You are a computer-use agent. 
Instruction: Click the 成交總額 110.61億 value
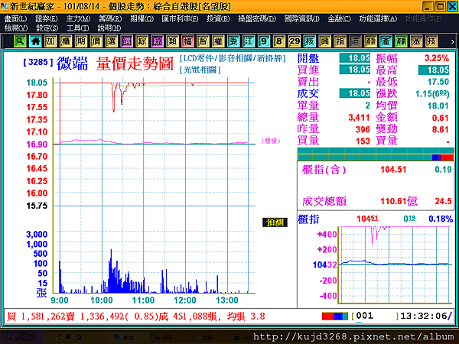point(399,201)
